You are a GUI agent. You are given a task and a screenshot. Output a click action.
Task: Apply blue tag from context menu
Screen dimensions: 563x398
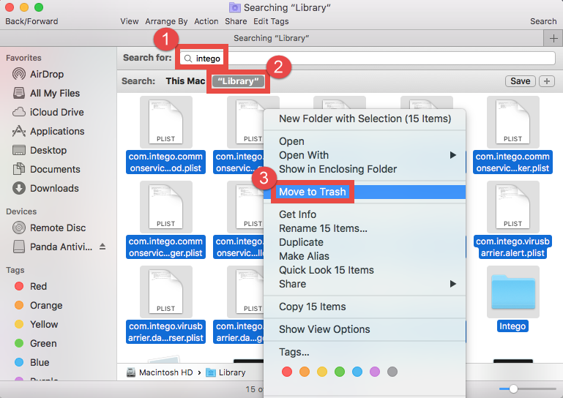click(357, 372)
